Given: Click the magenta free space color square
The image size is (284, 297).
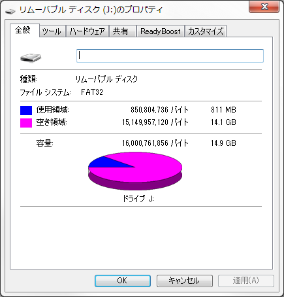Looking at the screenshot, I should point(26,123).
